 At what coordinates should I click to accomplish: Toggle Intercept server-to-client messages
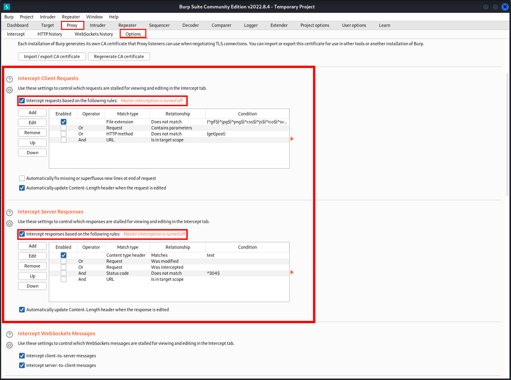pos(22,366)
